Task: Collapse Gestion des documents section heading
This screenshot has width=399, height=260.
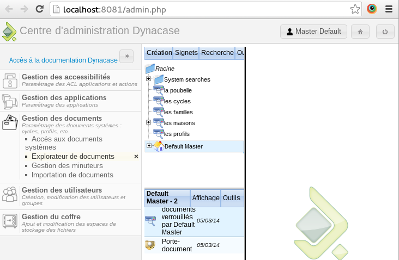Action: tap(62, 119)
